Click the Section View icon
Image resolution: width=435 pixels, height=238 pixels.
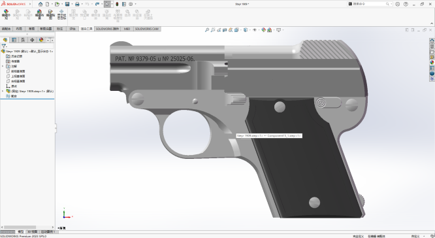[225, 30]
